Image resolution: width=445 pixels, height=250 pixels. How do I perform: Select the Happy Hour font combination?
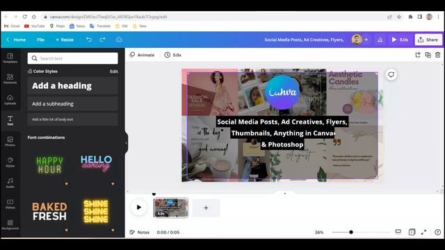click(x=49, y=165)
